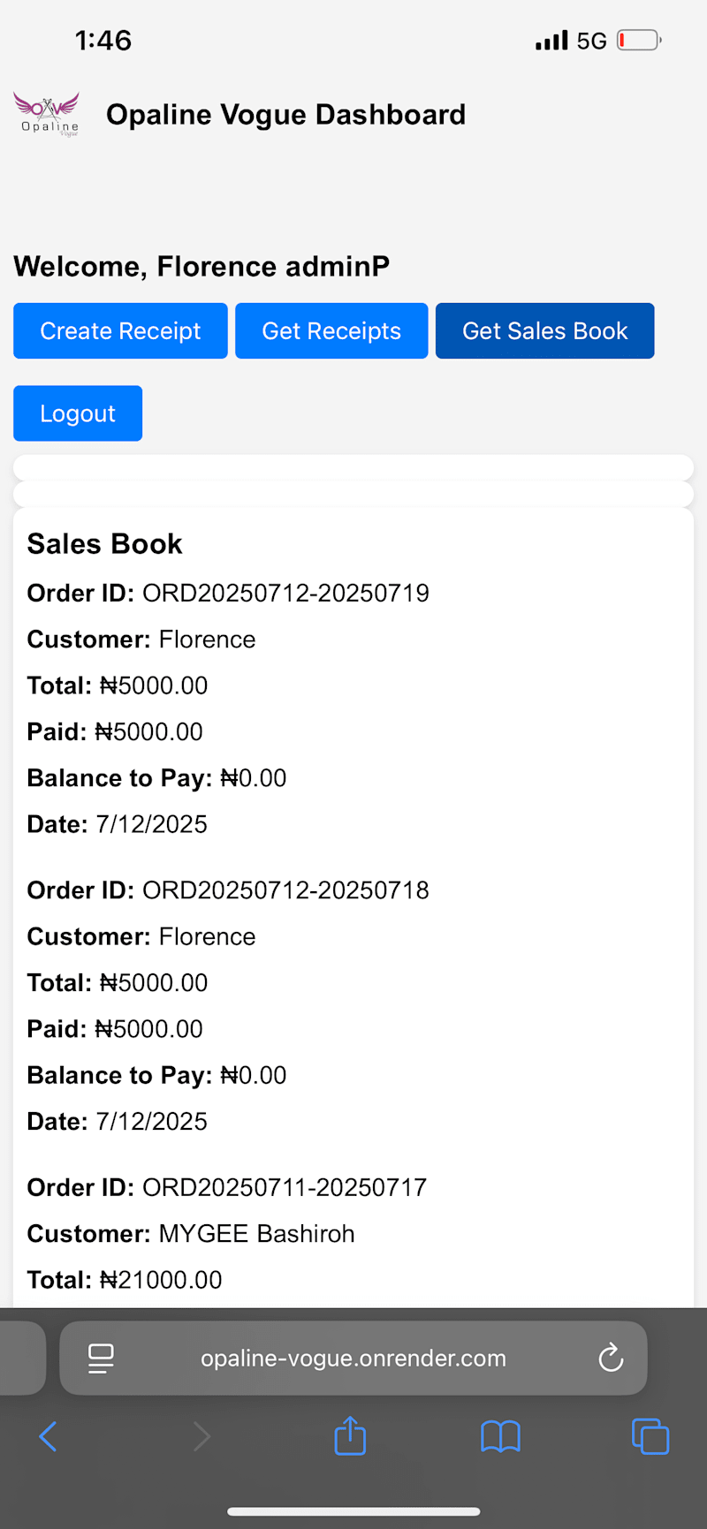This screenshot has width=707, height=1529.
Task: Tap the battery indicator in status bar
Action: click(638, 41)
